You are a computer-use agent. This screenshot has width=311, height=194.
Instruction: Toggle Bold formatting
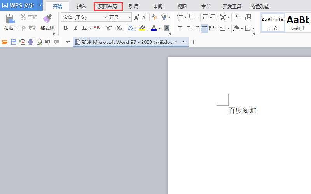coord(66,28)
